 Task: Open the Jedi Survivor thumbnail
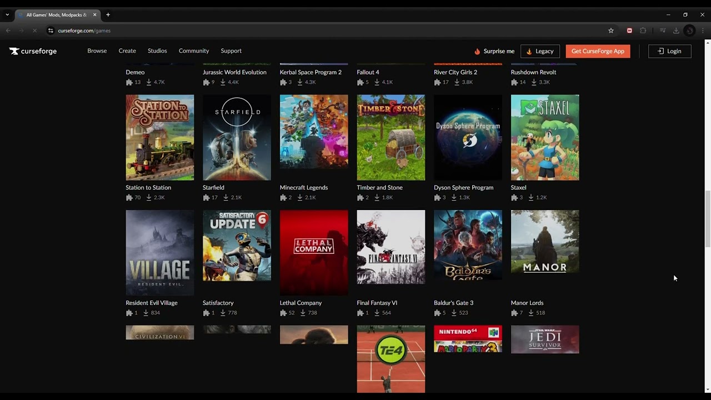[545, 339]
